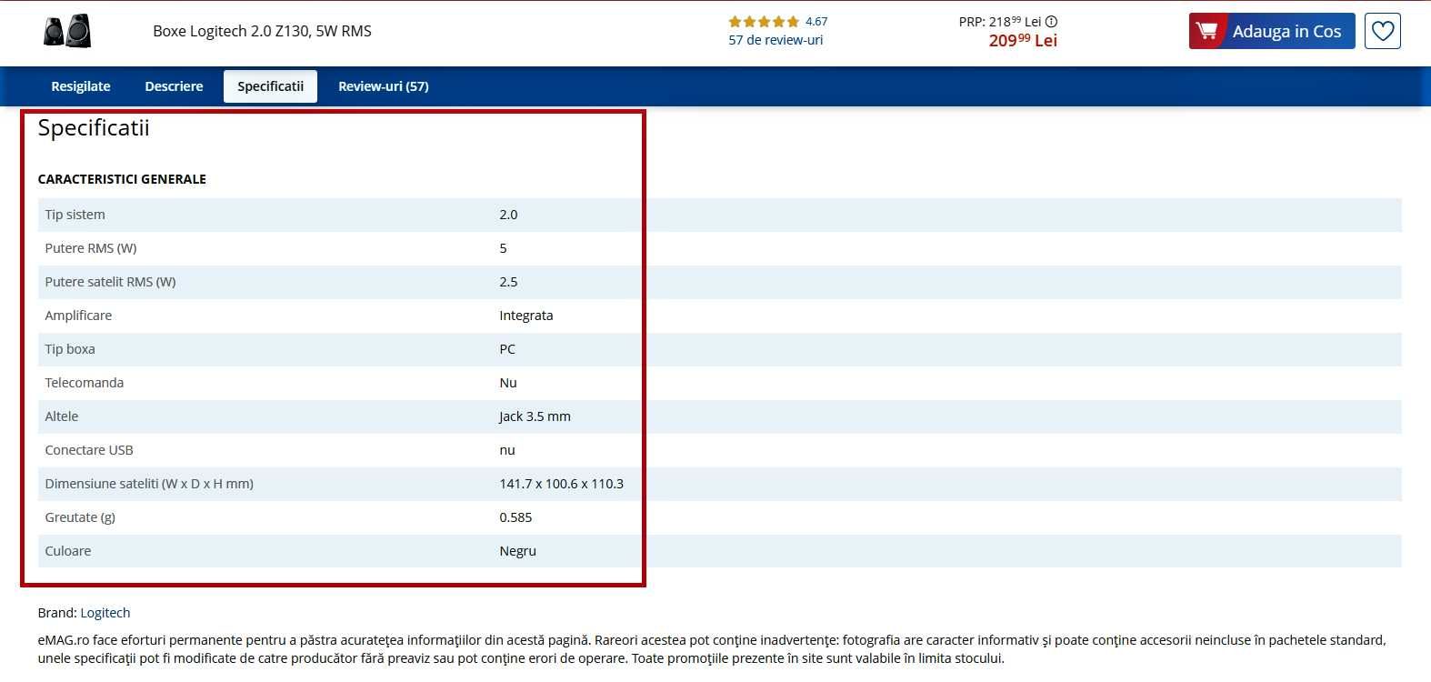Click the shopping cart icon
This screenshot has width=1431, height=682.
1207,31
